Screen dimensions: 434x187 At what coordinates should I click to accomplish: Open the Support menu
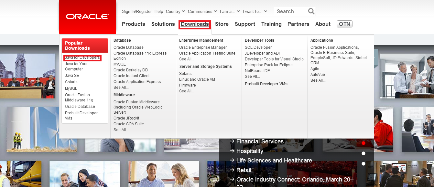245,24
